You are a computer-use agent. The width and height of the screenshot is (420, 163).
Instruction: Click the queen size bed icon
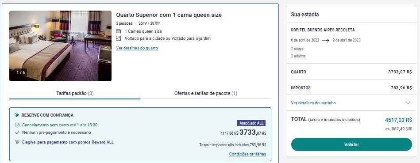(x=119, y=31)
